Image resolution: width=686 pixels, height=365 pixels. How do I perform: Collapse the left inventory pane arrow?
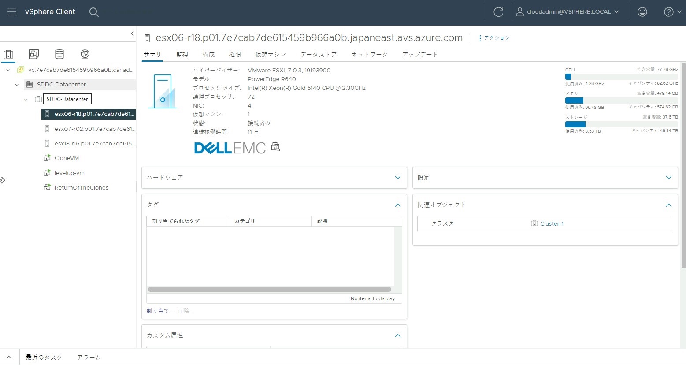(132, 33)
